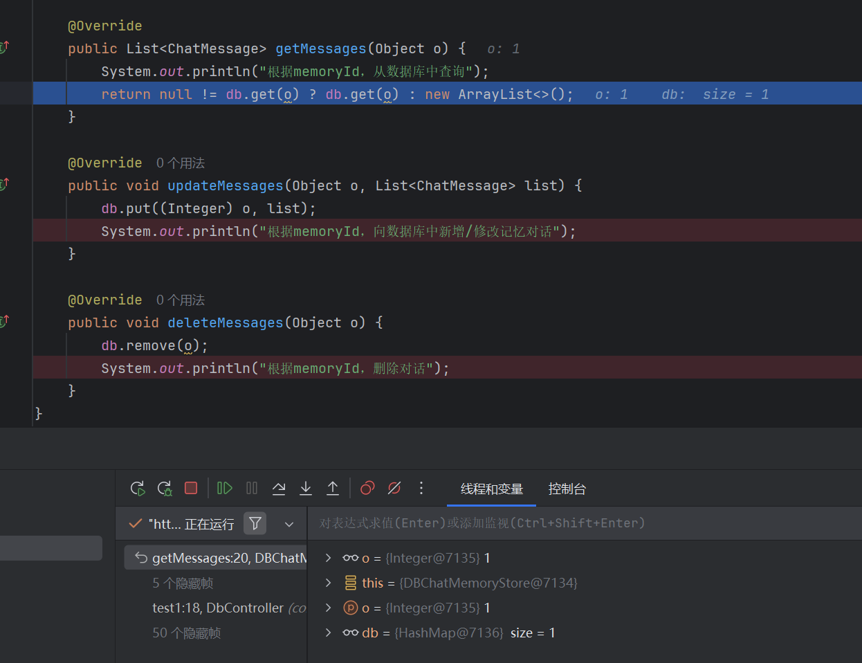Screen dimensions: 862x663
Task: Click the updateMessages method name
Action: click(226, 185)
